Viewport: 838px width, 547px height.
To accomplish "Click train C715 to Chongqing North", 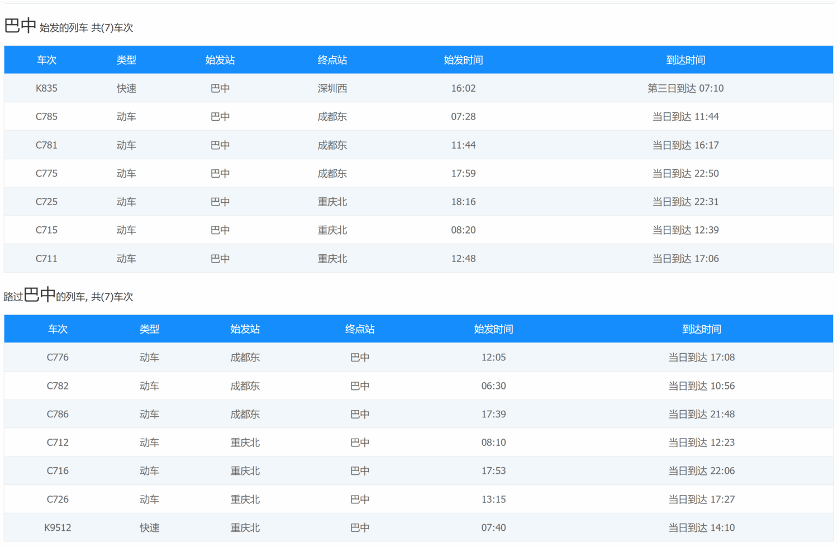I will click(46, 230).
